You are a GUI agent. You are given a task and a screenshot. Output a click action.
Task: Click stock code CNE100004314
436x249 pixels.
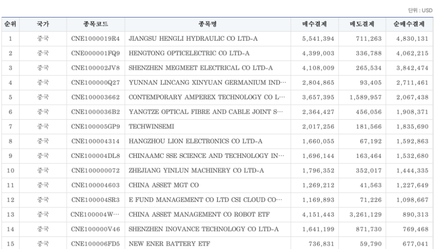(95, 141)
